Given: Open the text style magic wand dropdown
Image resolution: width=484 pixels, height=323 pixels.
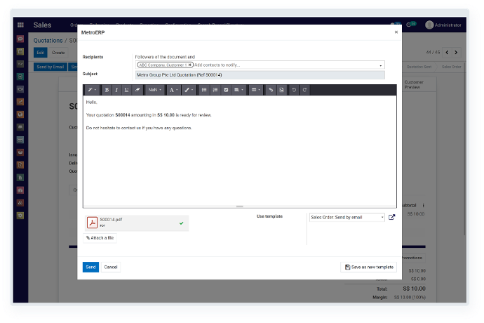Looking at the screenshot, I should pyautogui.click(x=92, y=90).
